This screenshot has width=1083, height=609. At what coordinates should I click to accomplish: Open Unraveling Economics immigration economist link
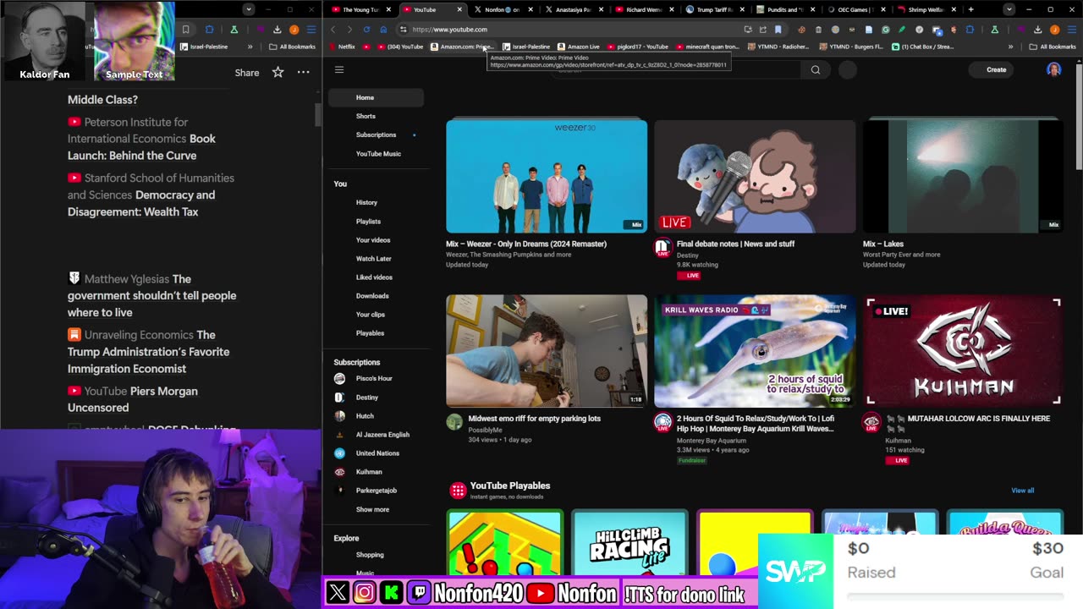149,352
